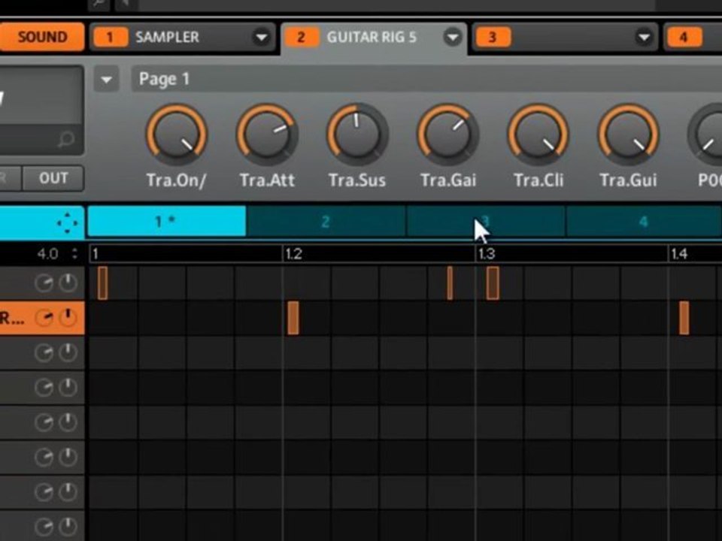Click the Tra.On/ knob
The height and width of the screenshot is (541, 722).
[x=177, y=134]
